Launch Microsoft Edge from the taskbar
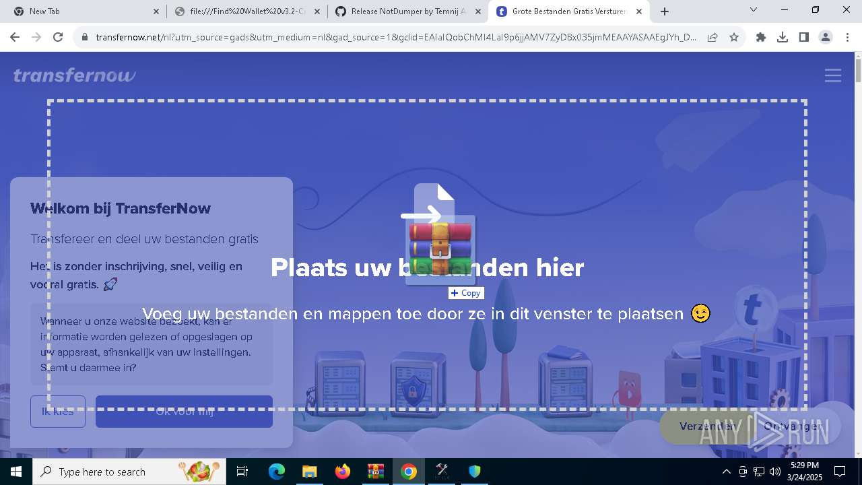Image resolution: width=862 pixels, height=485 pixels. [x=277, y=472]
